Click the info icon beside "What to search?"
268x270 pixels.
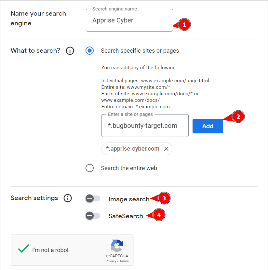tap(70, 51)
